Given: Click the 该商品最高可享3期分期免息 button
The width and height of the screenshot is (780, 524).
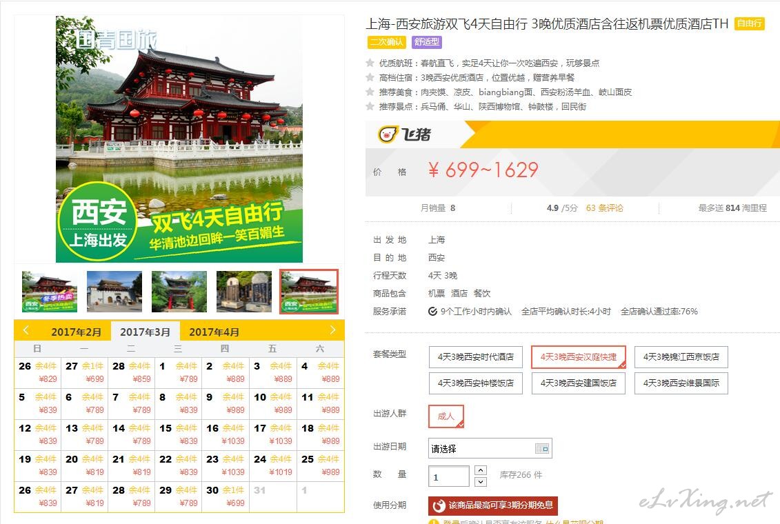Looking at the screenshot, I should [493, 505].
